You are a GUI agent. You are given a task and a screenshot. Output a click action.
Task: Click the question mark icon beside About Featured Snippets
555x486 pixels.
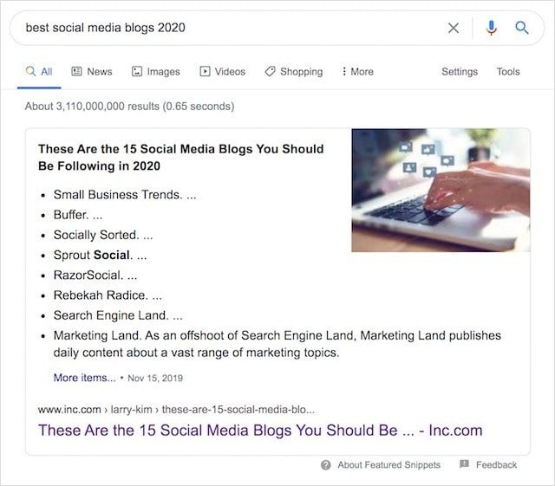pos(326,465)
